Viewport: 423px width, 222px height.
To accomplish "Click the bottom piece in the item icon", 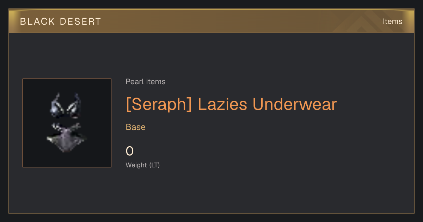I will (x=67, y=137).
